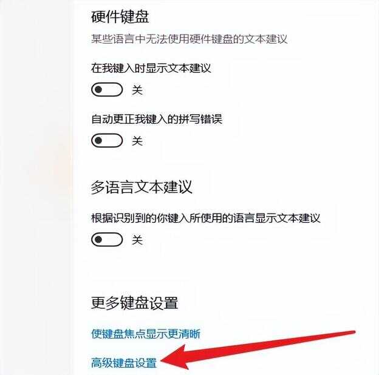Click label 根据识别到的你键入所使用的语言显示文本建议
Viewport: 379px width, 375px height.
point(205,218)
